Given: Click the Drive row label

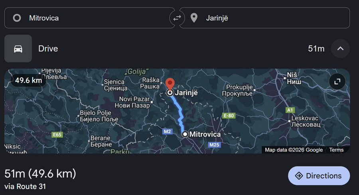Looking at the screenshot, I should (48, 49).
